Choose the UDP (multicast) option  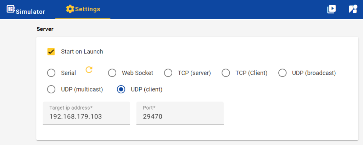pos(51,89)
